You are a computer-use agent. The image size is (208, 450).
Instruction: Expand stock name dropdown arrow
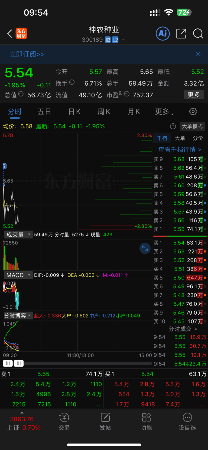(x=123, y=40)
